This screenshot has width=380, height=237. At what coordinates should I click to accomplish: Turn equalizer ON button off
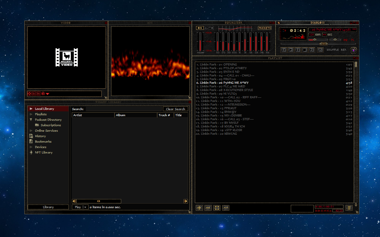pyautogui.click(x=200, y=28)
